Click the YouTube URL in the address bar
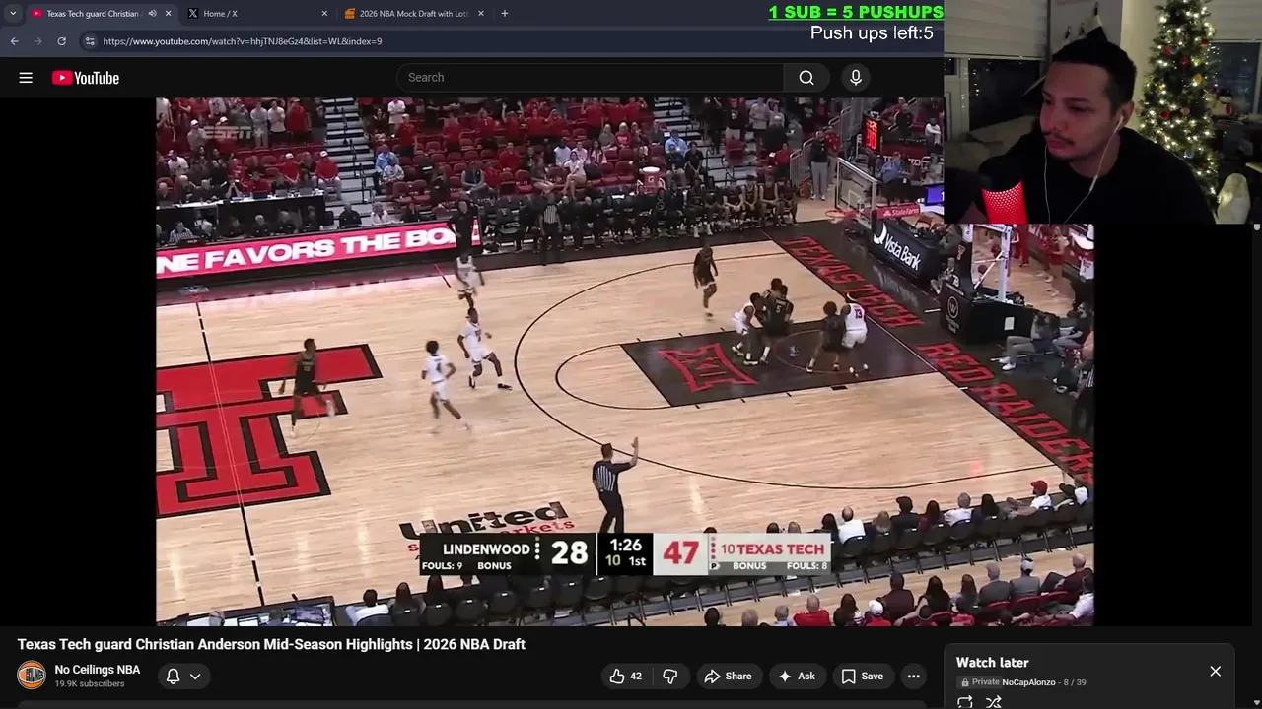1262x709 pixels. click(x=242, y=41)
